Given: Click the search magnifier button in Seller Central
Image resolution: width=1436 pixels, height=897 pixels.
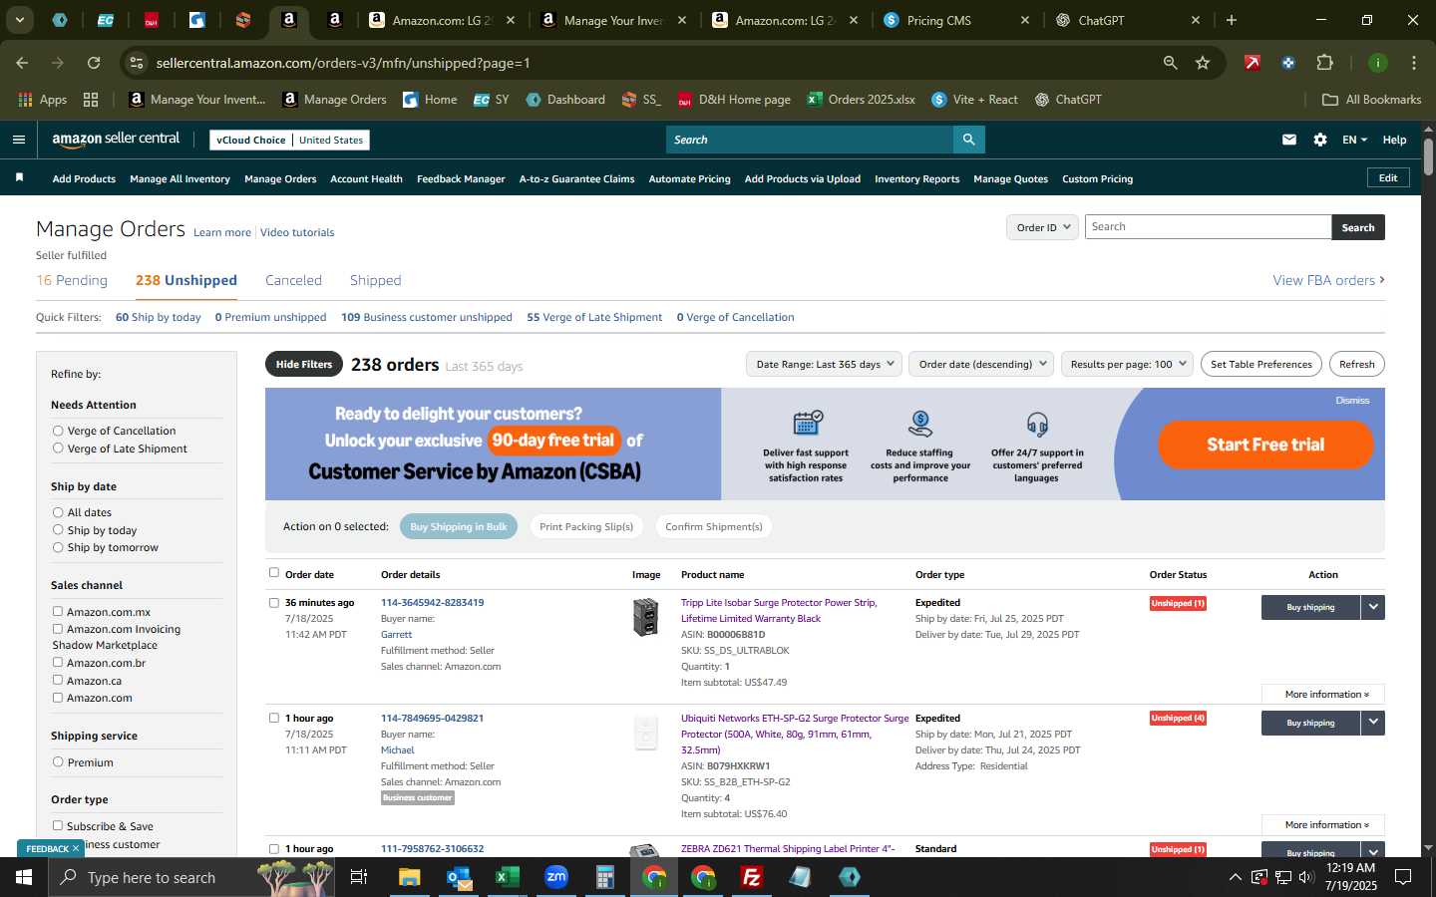Looking at the screenshot, I should pyautogui.click(x=968, y=140).
